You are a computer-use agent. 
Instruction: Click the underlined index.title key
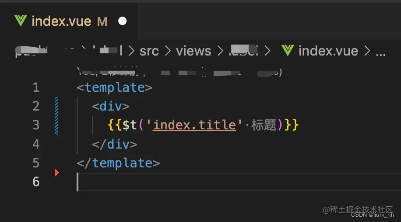coord(194,125)
